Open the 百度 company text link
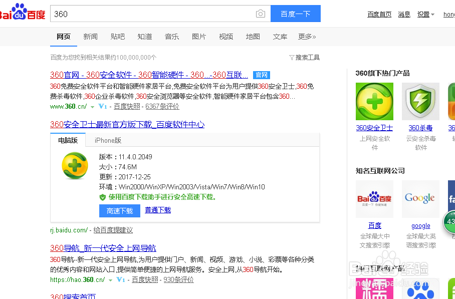455x299 pixels. (375, 226)
